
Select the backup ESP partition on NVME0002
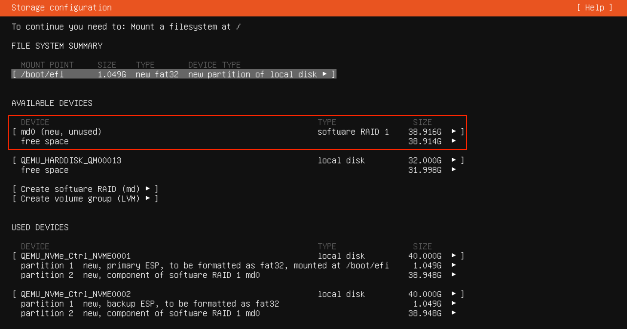click(149, 303)
